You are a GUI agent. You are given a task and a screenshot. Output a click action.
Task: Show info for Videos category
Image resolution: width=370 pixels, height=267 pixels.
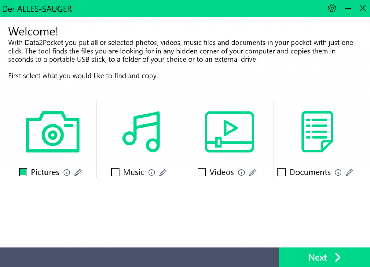(x=241, y=172)
